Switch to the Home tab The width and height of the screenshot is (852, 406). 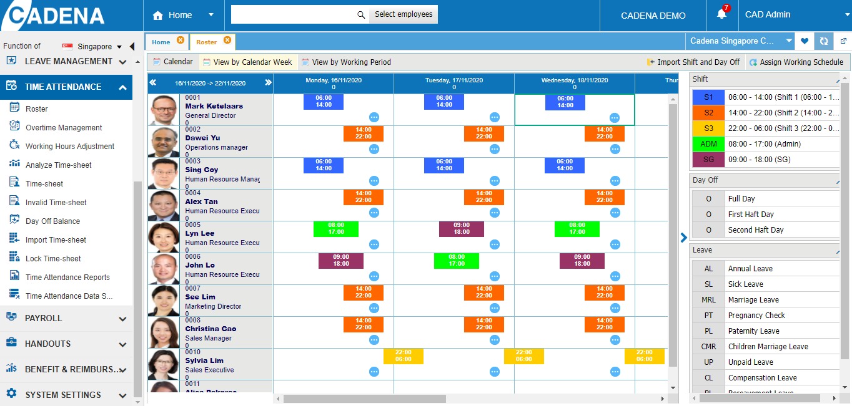click(161, 42)
